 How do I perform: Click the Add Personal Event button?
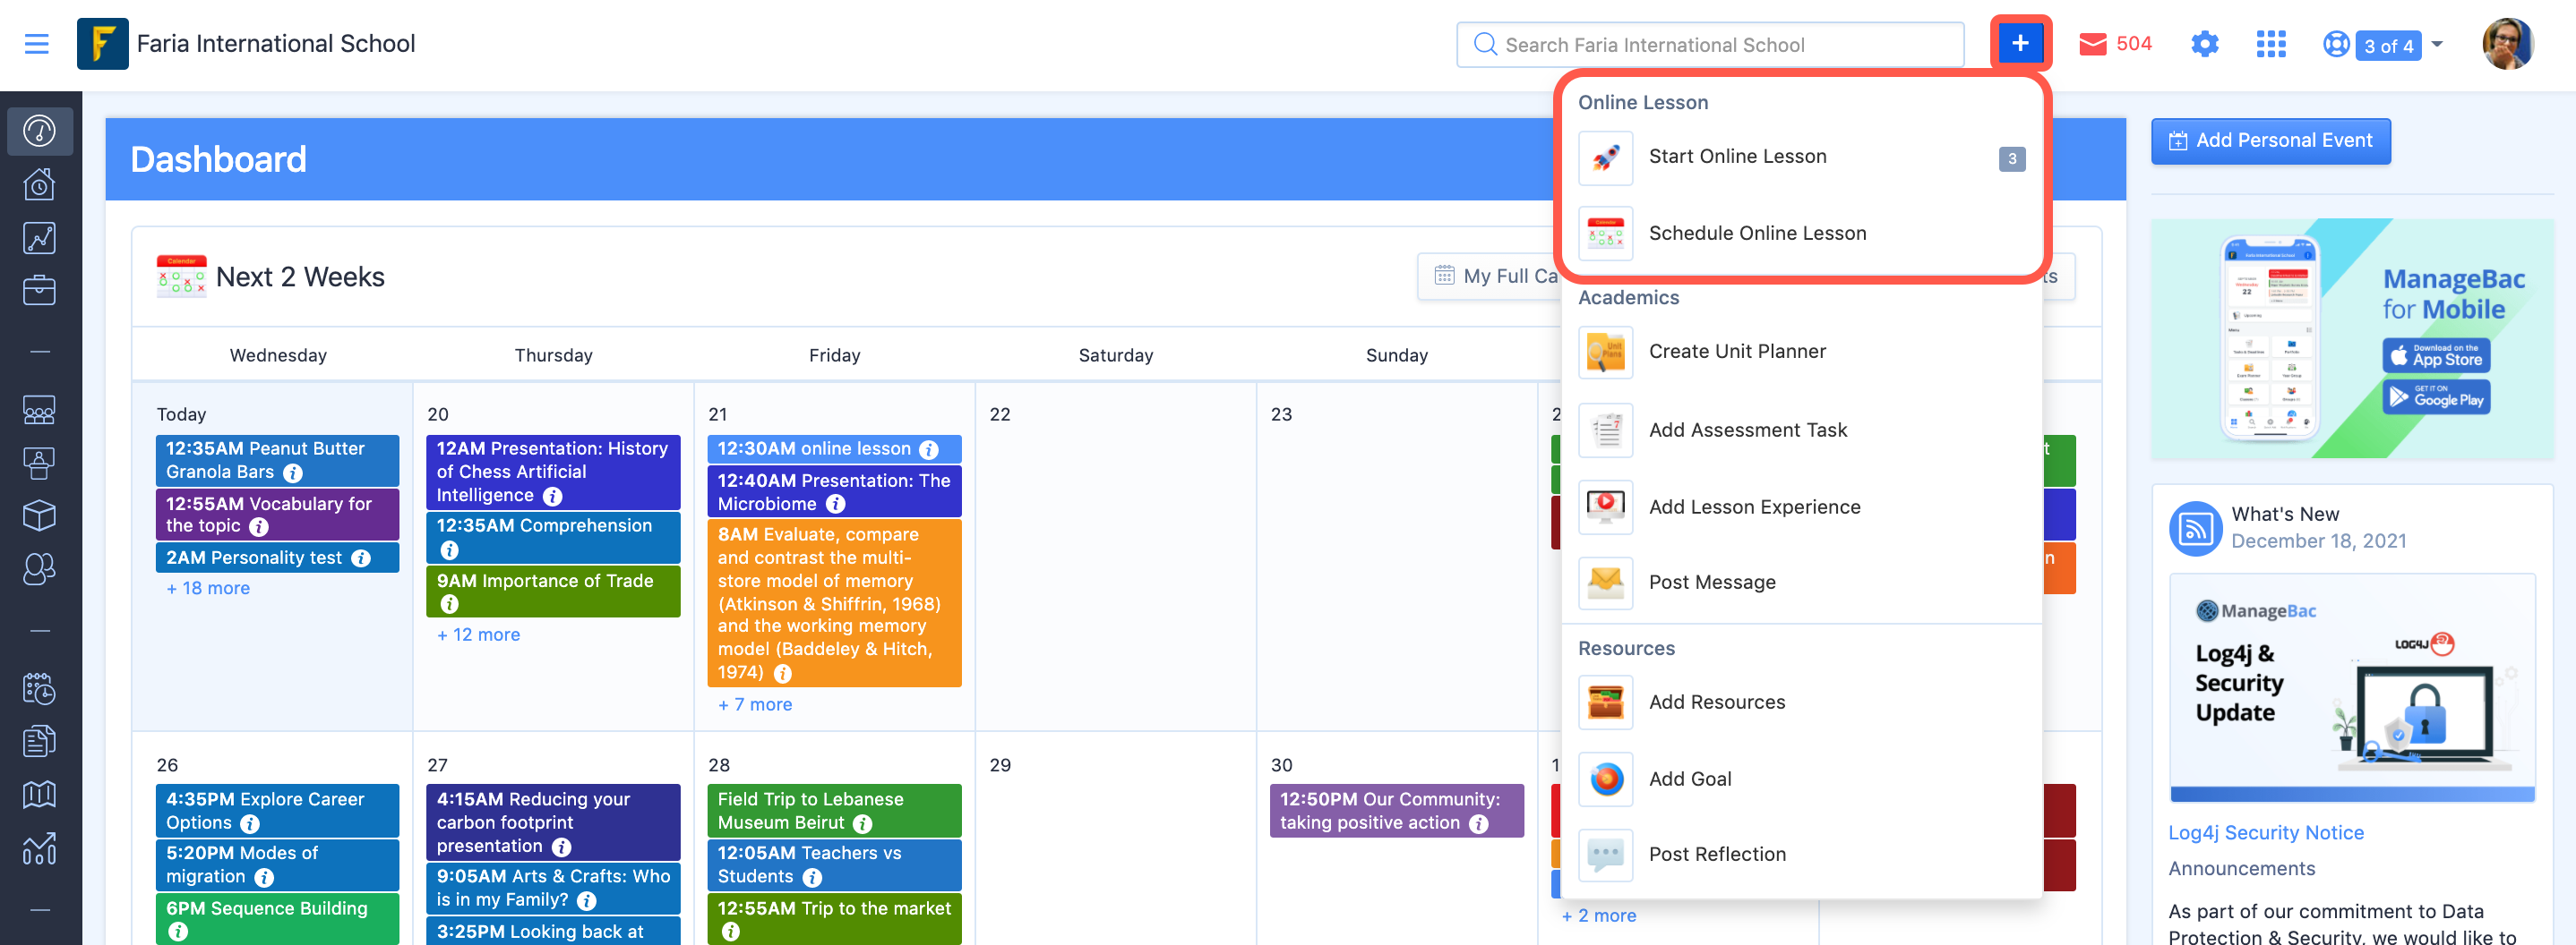[x=2270, y=140]
